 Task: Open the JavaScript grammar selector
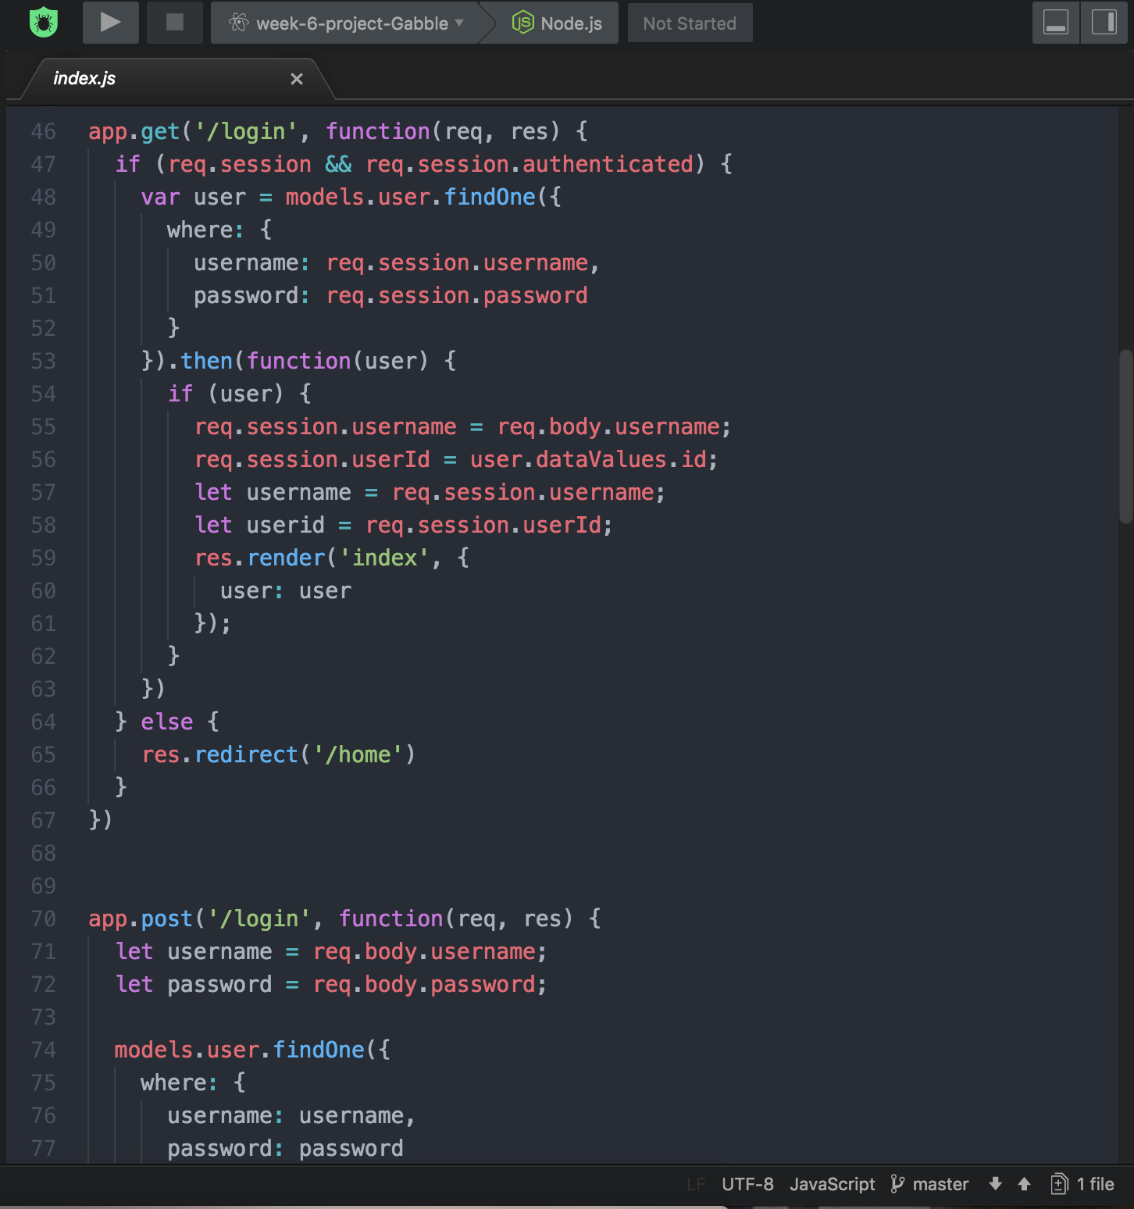point(833,1184)
